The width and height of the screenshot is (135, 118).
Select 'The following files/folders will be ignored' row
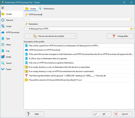click(79, 76)
